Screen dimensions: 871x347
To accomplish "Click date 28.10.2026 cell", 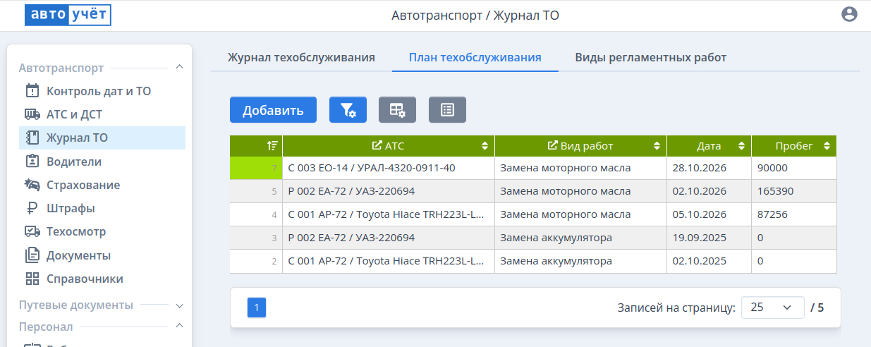I will click(x=709, y=168).
